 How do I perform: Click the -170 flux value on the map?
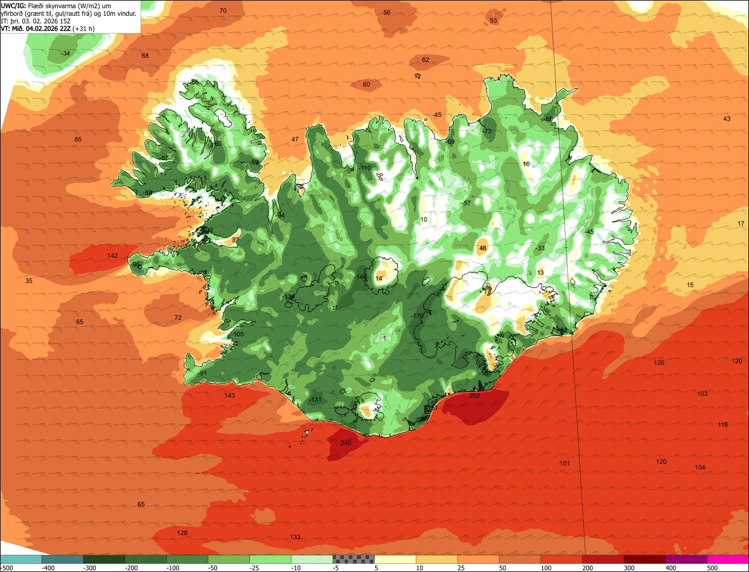[417, 316]
